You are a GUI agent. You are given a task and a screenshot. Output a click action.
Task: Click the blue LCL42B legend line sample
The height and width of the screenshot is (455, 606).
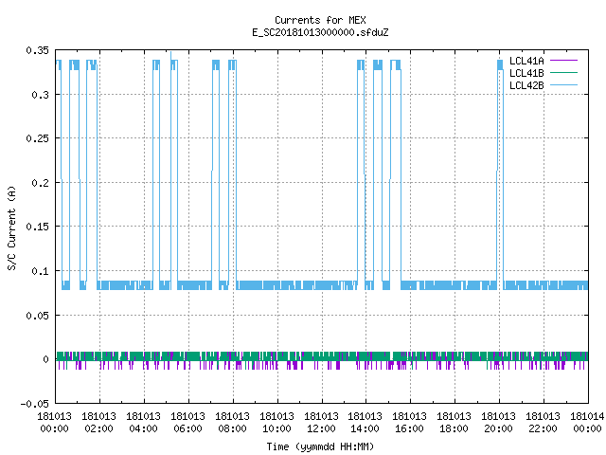click(563, 85)
